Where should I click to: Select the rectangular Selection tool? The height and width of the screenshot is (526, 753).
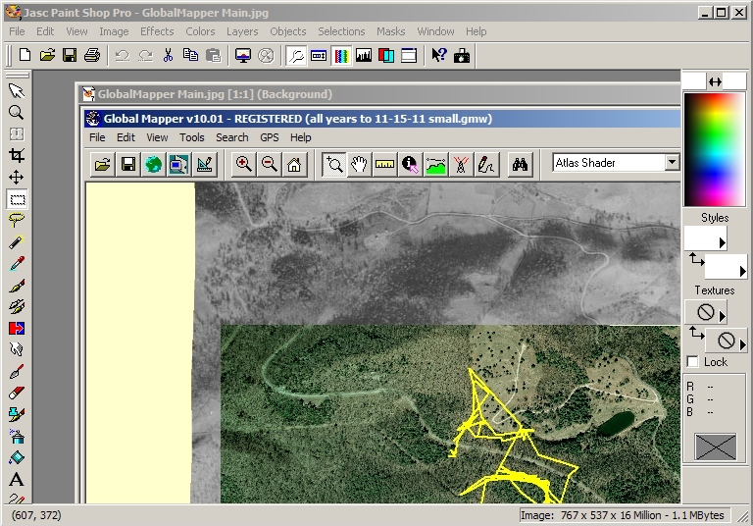click(17, 199)
